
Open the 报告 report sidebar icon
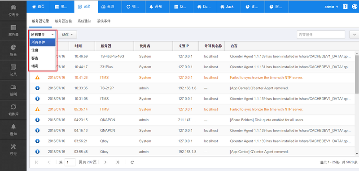[x=13, y=48]
